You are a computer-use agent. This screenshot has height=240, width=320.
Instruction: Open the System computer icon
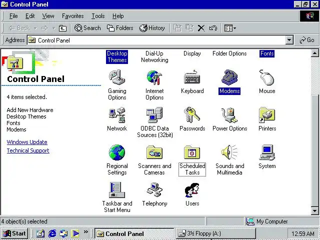(267, 152)
